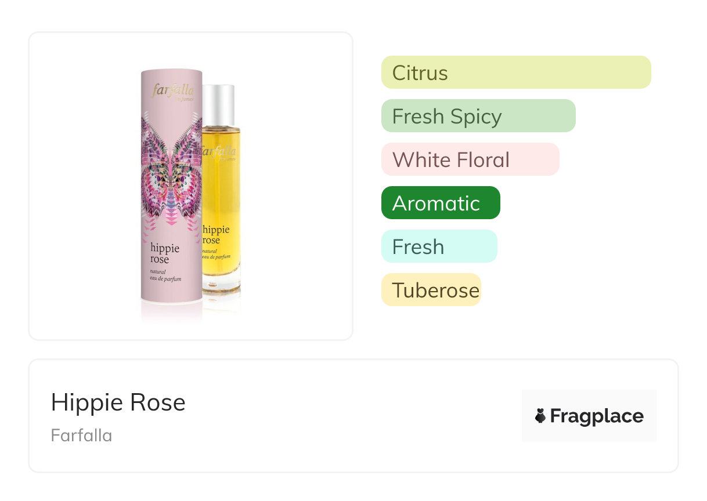Click the Fragplace perfume bottle logo icon
Viewport: 707px width, 501px height.
point(540,416)
